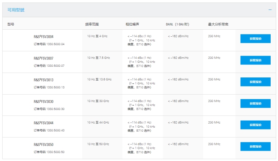Collapse the 可用型號 section with minus icon
This screenshot has width=278, height=161.
pos(270,10)
